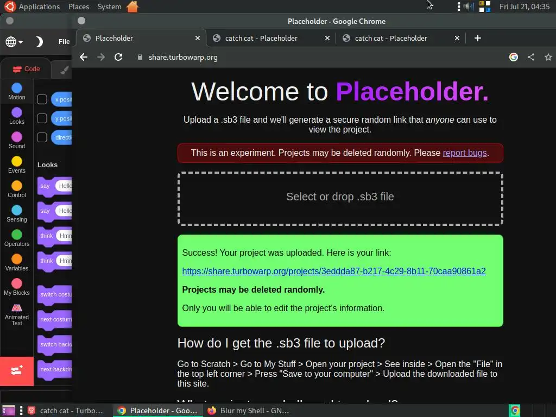The image size is (556, 417).
Task: Click the home folder panel icon
Action: pos(132,7)
